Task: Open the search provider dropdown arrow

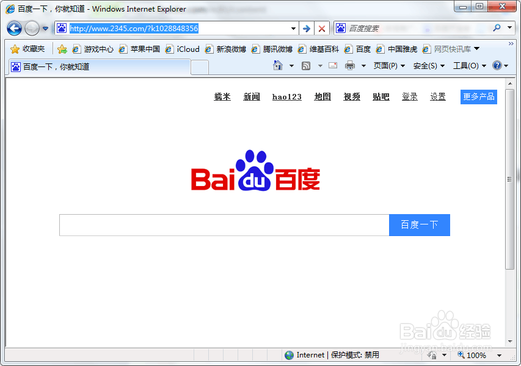Action: coord(510,28)
